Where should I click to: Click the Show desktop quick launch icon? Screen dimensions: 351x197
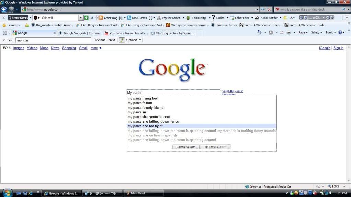pos(19,193)
